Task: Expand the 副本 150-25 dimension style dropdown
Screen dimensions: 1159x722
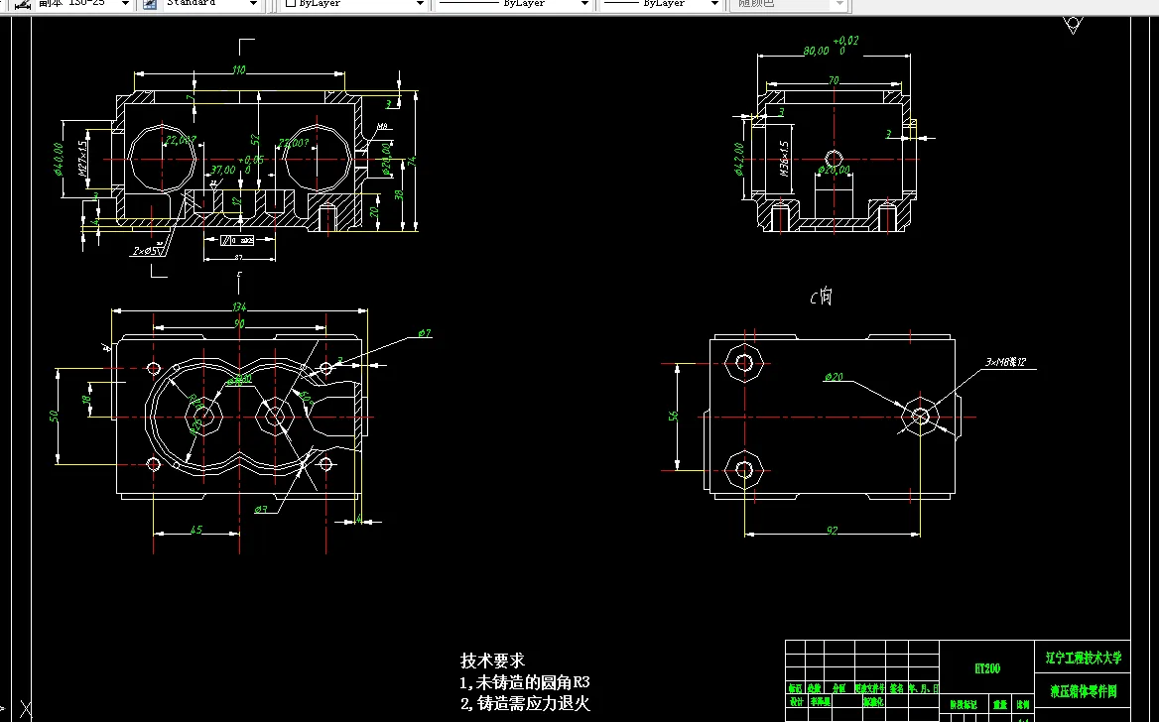Action: 123,4
